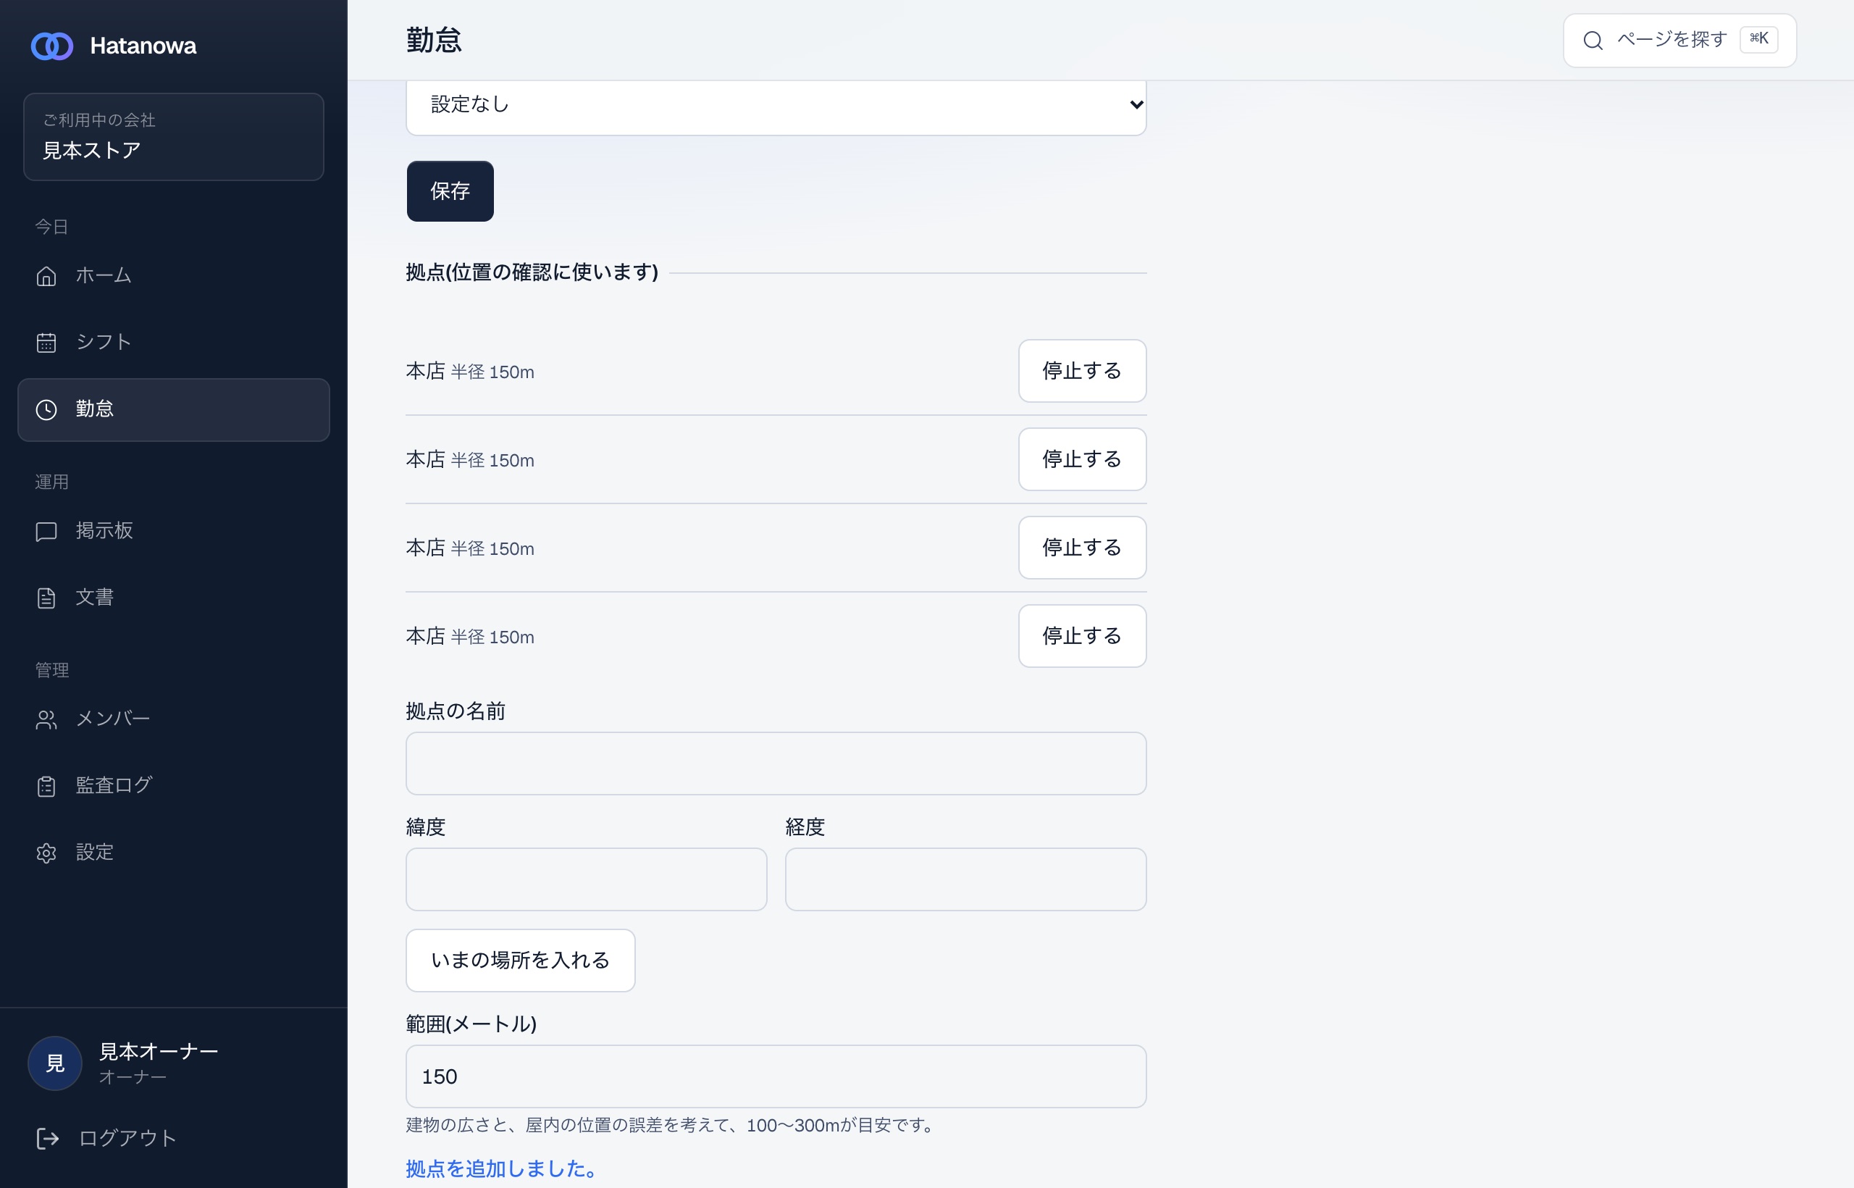Click the ホーム house icon
The height and width of the screenshot is (1188, 1854).
[x=46, y=275]
